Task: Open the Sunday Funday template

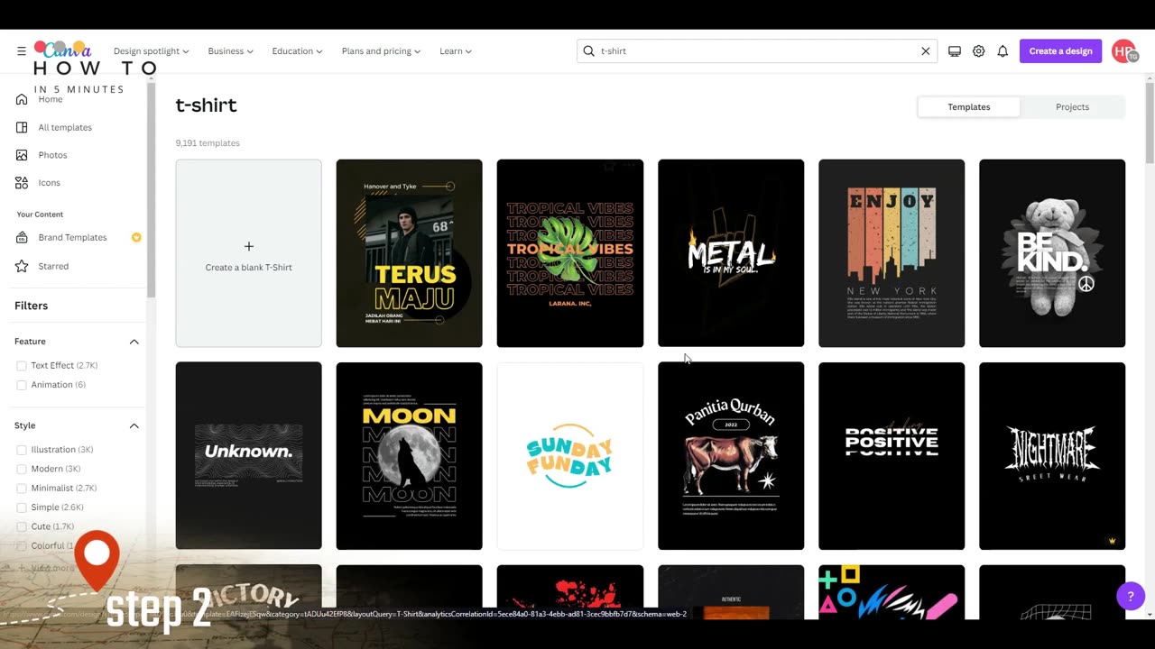Action: (x=570, y=456)
